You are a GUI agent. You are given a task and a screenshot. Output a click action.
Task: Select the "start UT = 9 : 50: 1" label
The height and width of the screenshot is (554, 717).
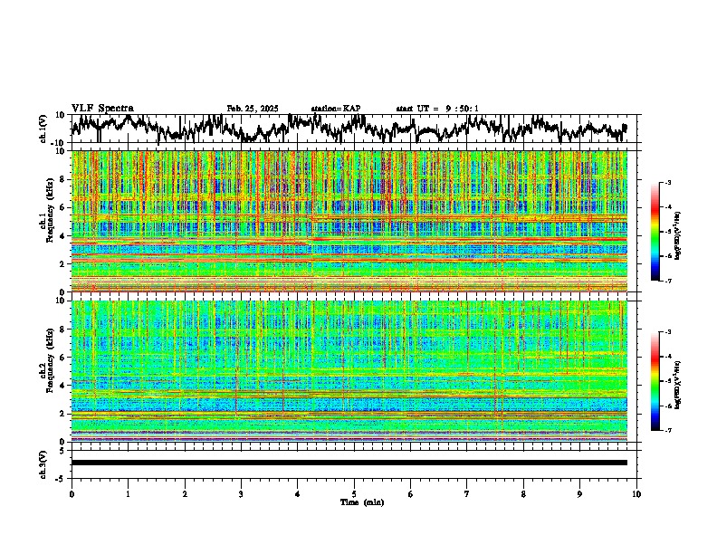coord(437,109)
